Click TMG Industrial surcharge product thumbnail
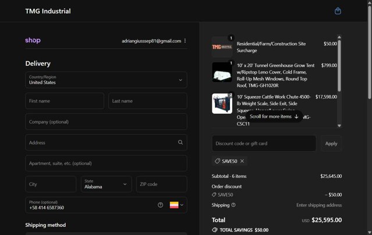This screenshot has width=372, height=235. (x=222, y=47)
